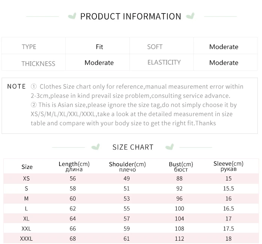Select the XXXL size row label
The height and width of the screenshot is (244, 262).
click(x=26, y=238)
